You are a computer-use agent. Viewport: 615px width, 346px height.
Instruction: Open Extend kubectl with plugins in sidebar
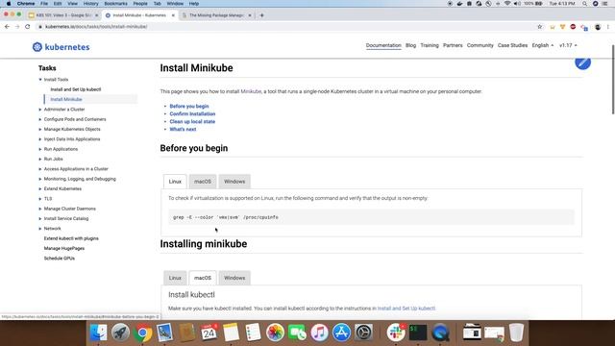pos(71,238)
